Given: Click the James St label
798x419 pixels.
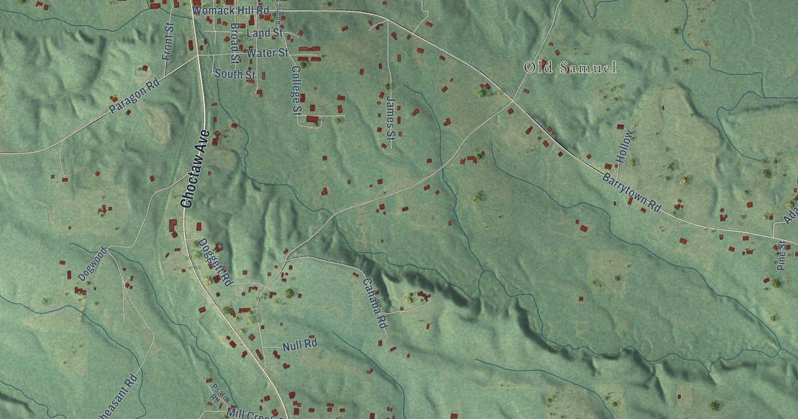Looking at the screenshot, I should pos(390,118).
